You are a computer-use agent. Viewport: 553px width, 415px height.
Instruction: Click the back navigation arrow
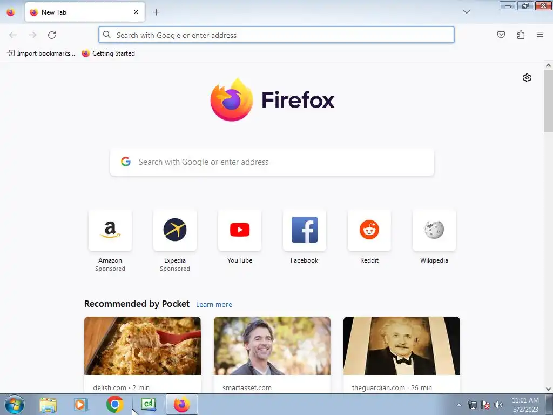(x=13, y=35)
